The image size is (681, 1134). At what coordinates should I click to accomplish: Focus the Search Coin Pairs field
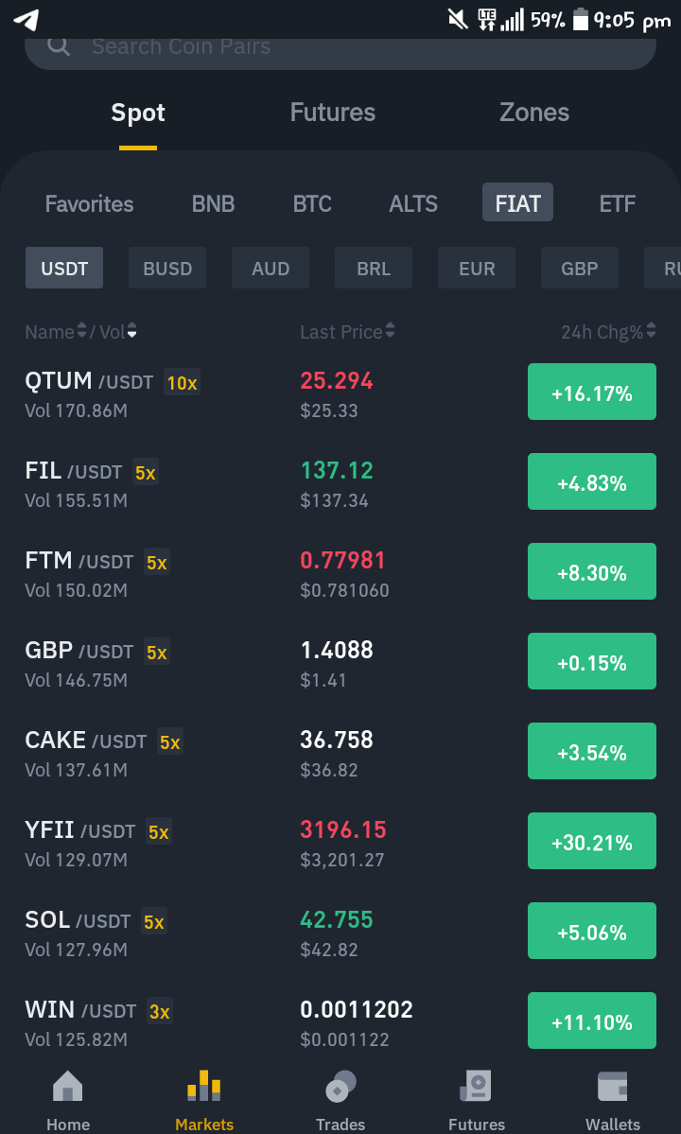tap(340, 47)
